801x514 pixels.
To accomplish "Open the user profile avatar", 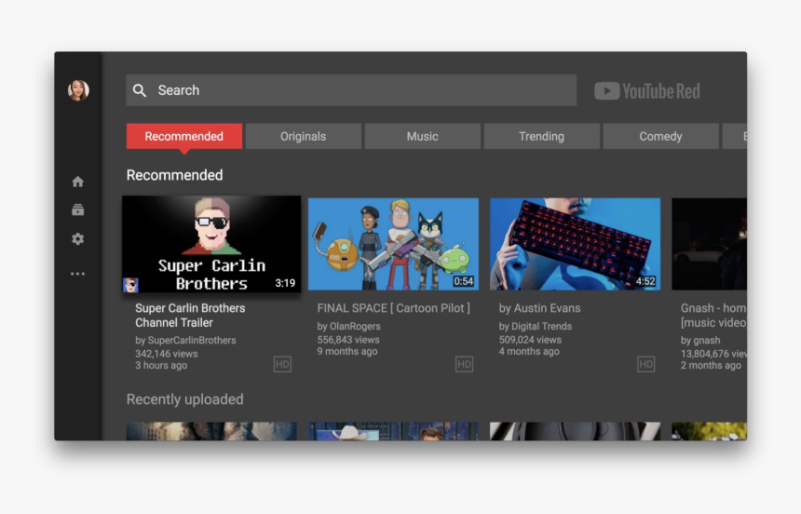I will tap(78, 90).
